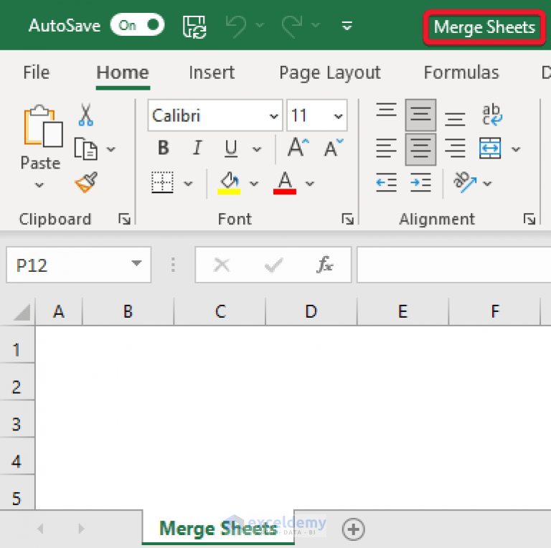This screenshot has width=551, height=548.
Task: Click Decrease Font Size icon
Action: point(333,148)
